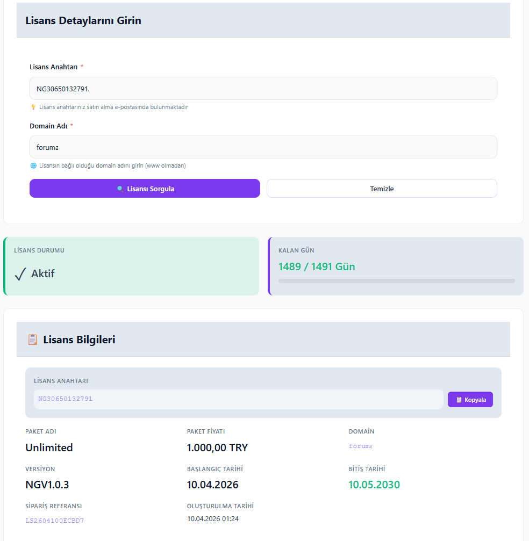Click the Unlimited package name
The width and height of the screenshot is (529, 541).
coord(49,448)
